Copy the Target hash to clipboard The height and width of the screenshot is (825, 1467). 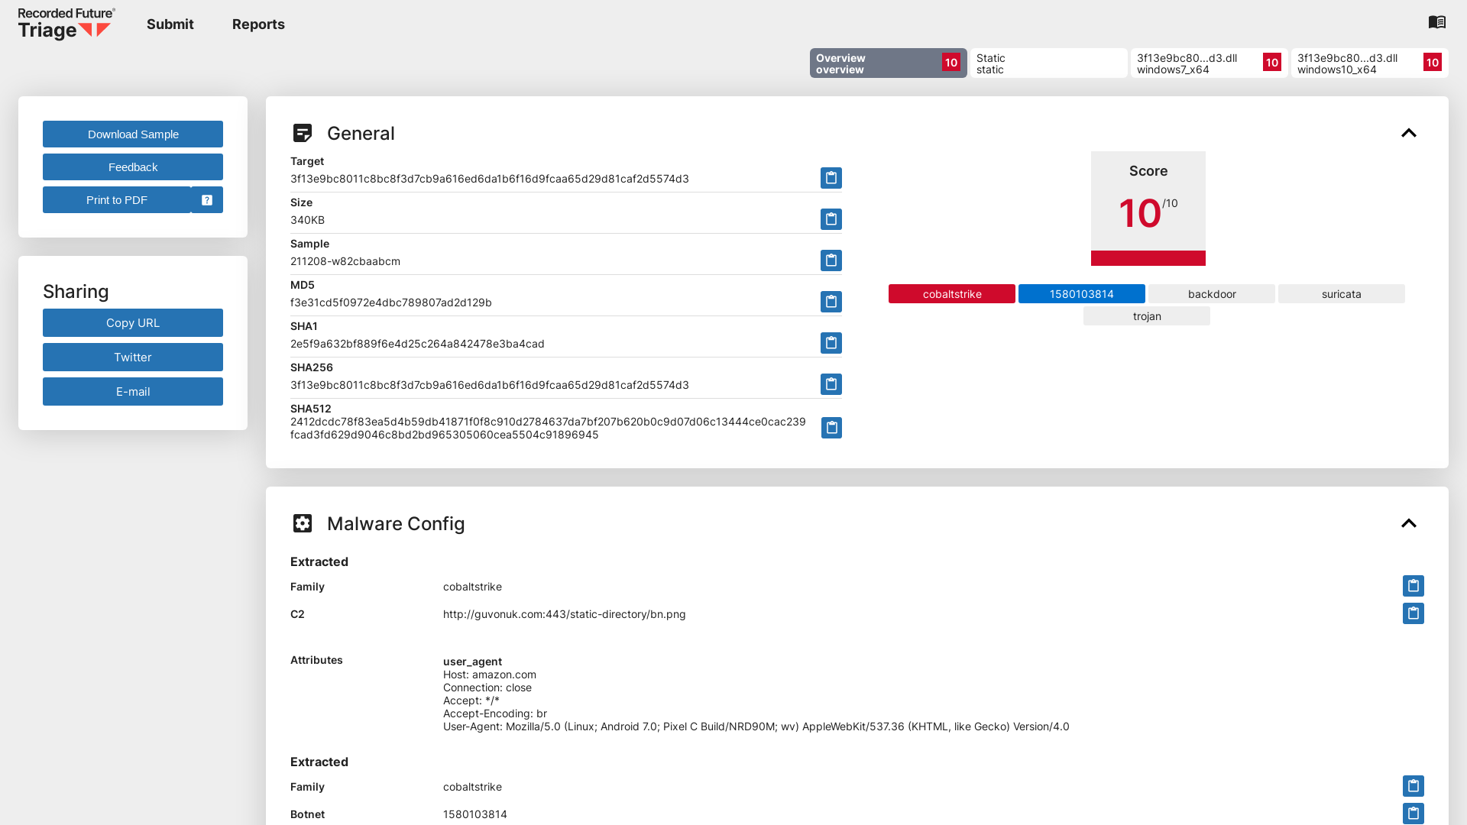click(x=831, y=178)
